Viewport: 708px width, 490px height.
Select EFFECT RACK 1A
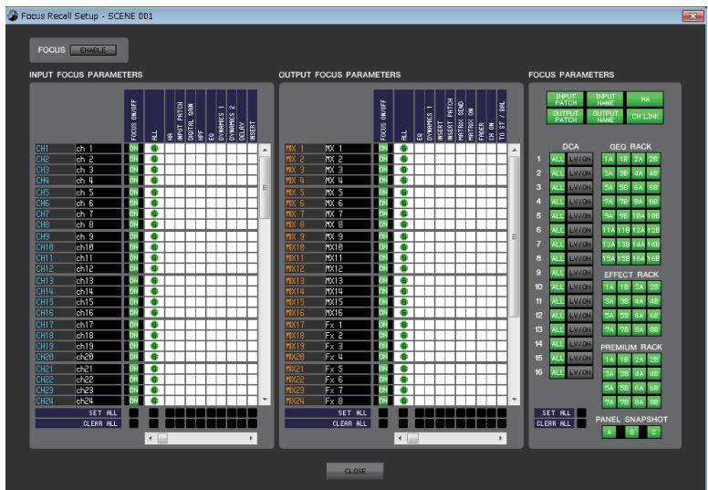pyautogui.click(x=609, y=287)
